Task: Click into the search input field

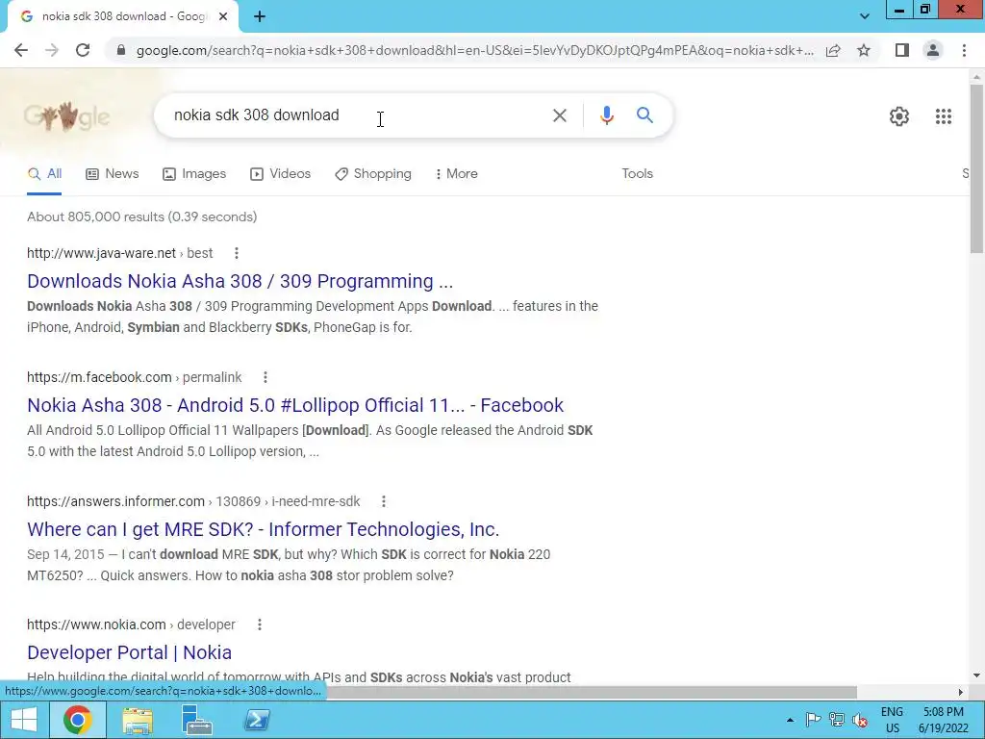Action: [x=358, y=115]
